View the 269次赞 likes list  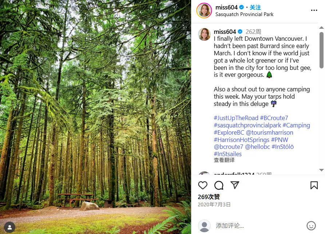(209, 197)
